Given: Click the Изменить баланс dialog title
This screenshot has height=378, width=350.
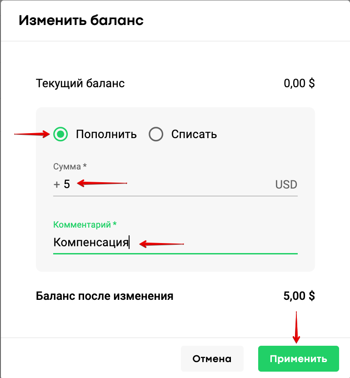Looking at the screenshot, I should [x=81, y=21].
